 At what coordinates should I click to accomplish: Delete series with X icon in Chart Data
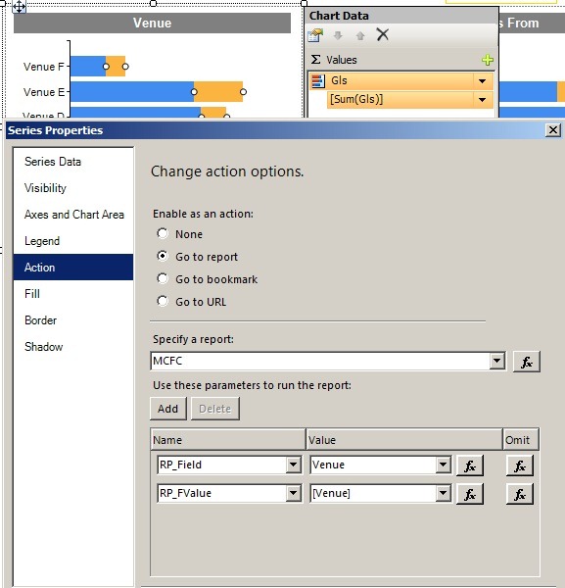383,34
